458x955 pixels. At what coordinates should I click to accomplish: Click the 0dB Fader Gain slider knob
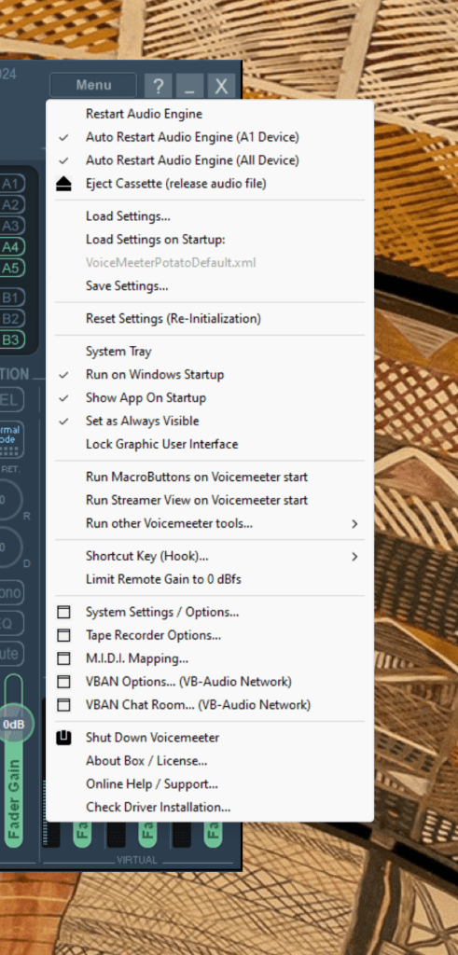15,724
